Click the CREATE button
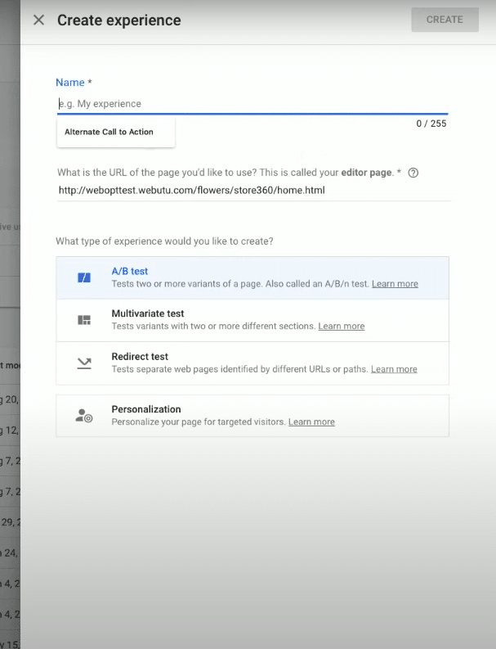Screen dimensions: 496x649 [x=445, y=20]
